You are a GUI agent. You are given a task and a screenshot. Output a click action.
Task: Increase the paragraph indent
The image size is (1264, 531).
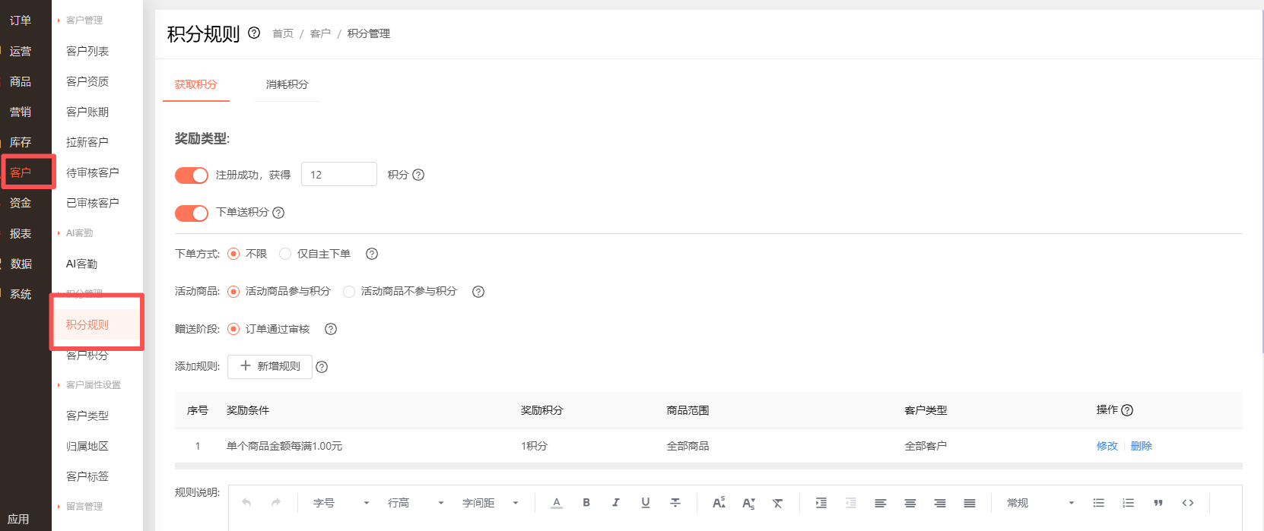tap(821, 503)
